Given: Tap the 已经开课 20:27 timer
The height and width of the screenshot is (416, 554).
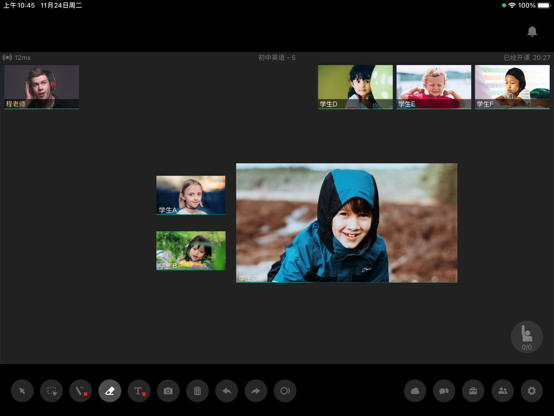Looking at the screenshot, I should (527, 58).
